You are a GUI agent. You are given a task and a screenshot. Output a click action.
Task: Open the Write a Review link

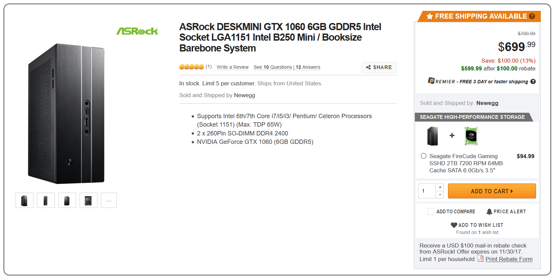click(233, 67)
